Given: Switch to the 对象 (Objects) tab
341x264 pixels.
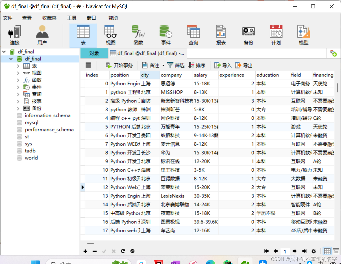Looking at the screenshot, I should click(94, 53).
